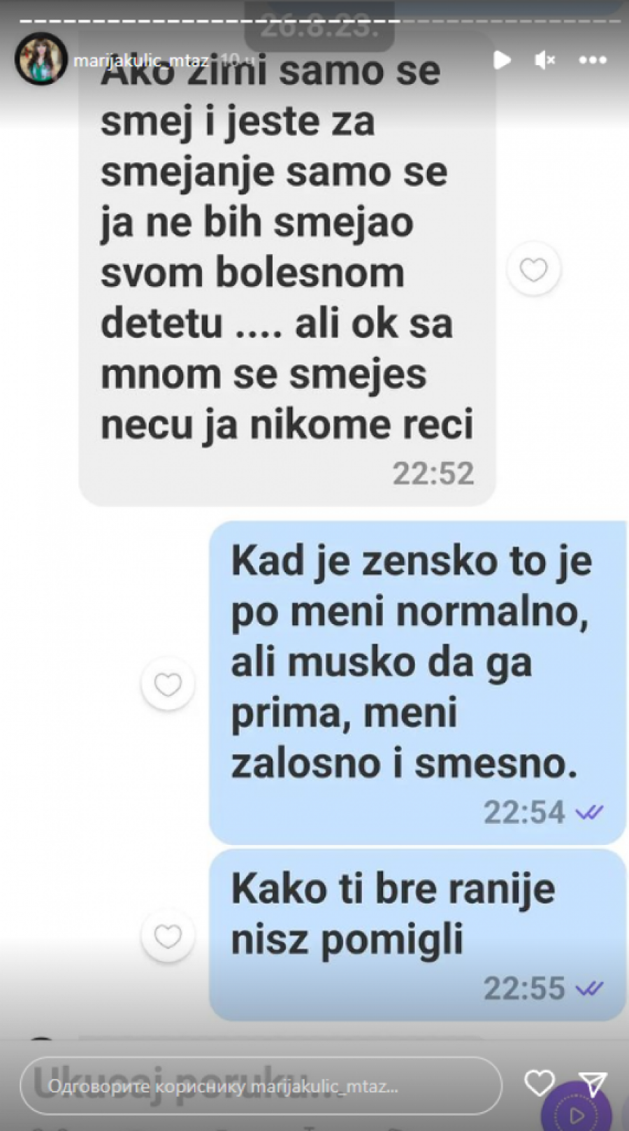This screenshot has height=1131, width=629.
Task: Tap the marijakulic_mtaz username link
Action: pos(140,60)
